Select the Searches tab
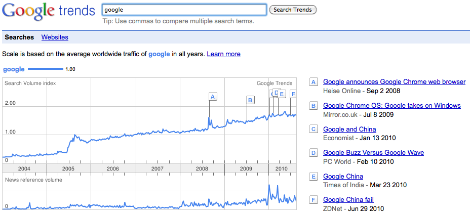 point(19,37)
